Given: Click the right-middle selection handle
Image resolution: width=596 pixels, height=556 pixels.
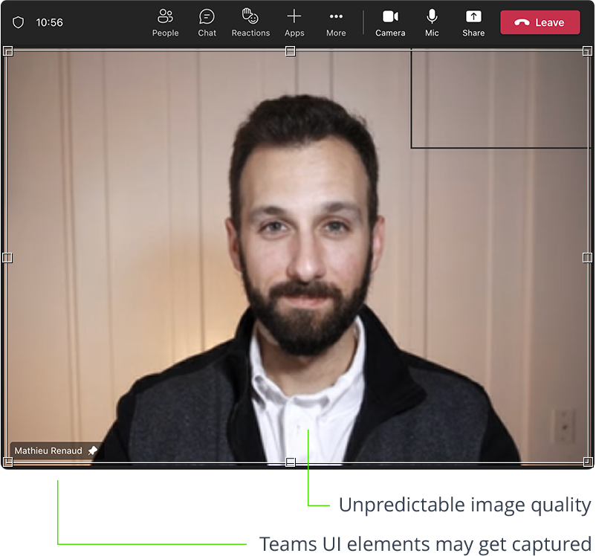Looking at the screenshot, I should click(587, 258).
